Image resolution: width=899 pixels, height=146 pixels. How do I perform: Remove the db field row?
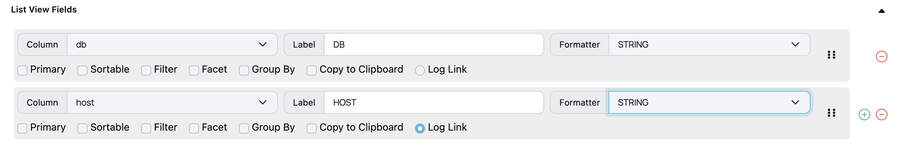pos(881,57)
